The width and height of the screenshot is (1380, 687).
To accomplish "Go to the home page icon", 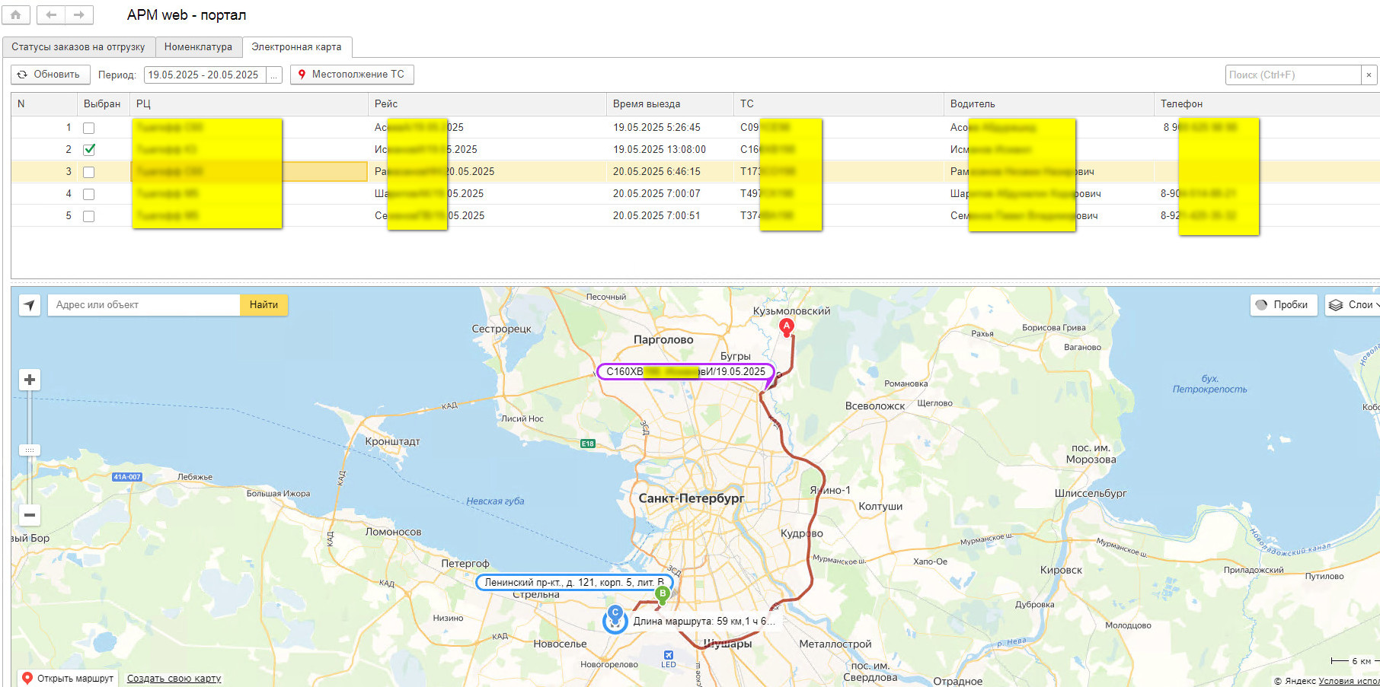I will (15, 14).
